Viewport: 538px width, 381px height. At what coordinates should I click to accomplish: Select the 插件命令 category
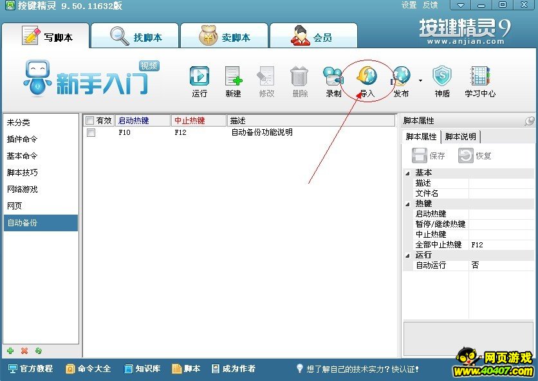(41, 139)
